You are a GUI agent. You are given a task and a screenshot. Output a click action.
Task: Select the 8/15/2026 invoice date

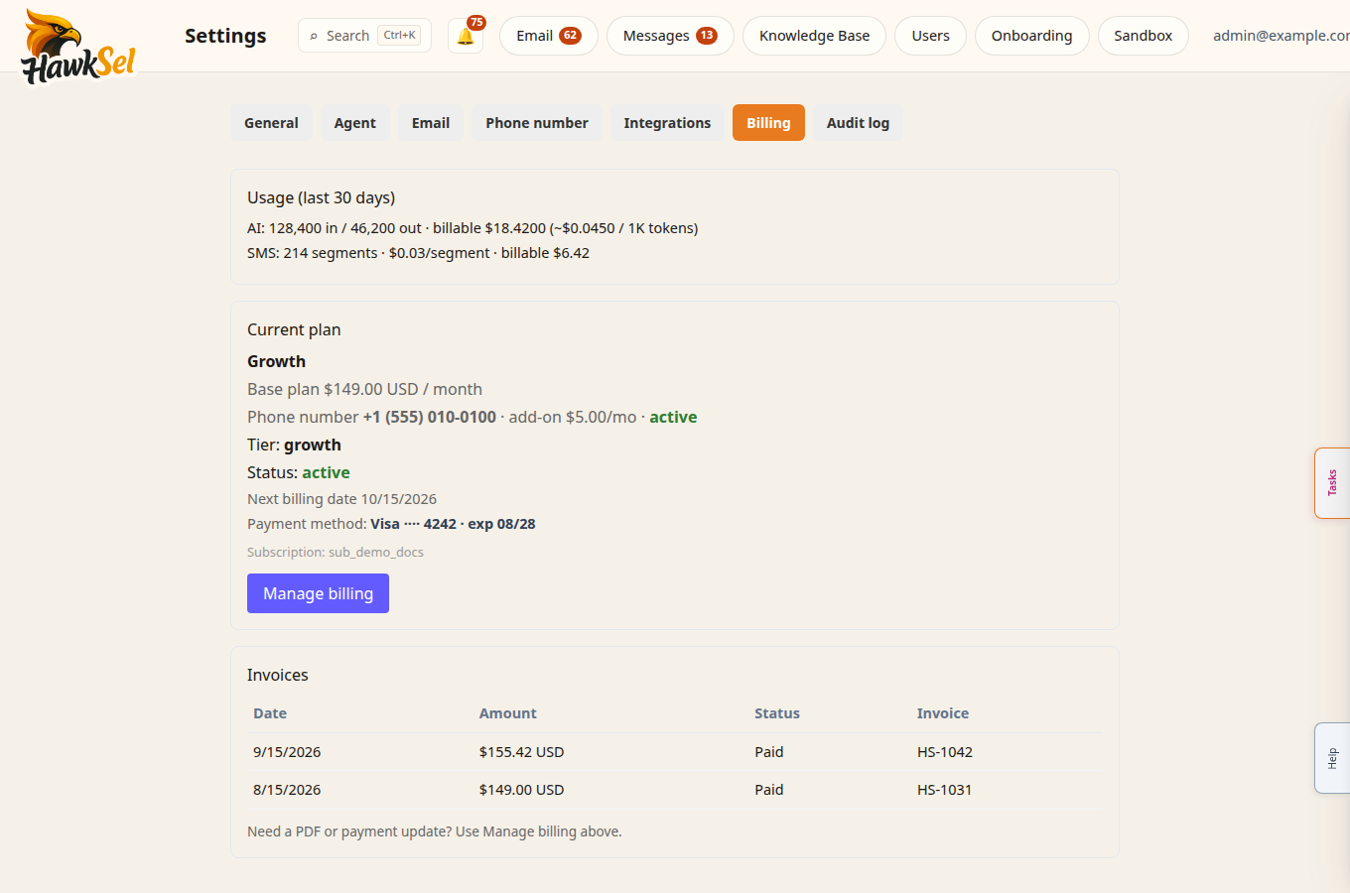(x=287, y=790)
